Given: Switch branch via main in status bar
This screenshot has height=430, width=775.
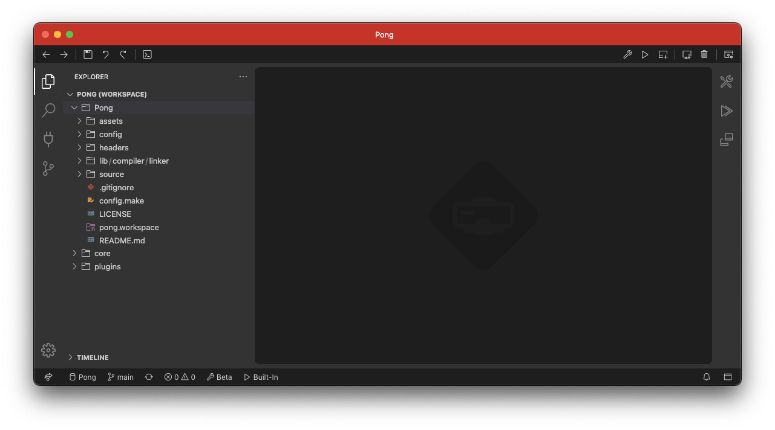Looking at the screenshot, I should [x=120, y=377].
